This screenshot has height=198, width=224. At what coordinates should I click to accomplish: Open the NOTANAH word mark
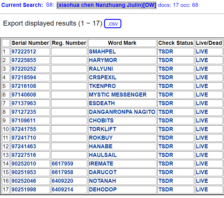tap(102, 181)
